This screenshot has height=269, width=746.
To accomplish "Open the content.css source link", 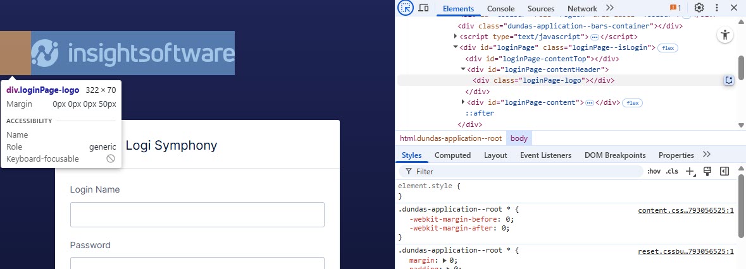I will pos(686,211).
